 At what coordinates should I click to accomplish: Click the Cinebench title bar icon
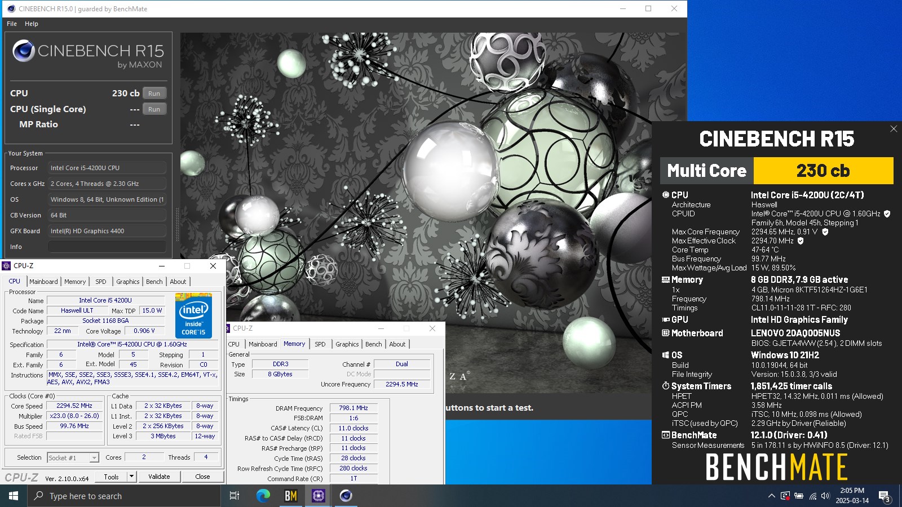[11, 8]
